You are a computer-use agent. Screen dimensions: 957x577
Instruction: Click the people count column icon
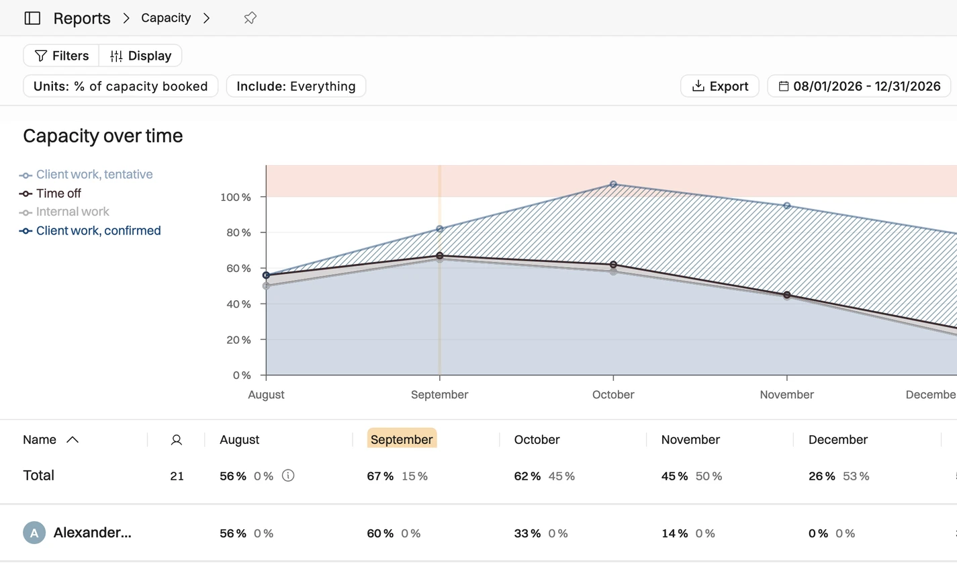pos(177,440)
